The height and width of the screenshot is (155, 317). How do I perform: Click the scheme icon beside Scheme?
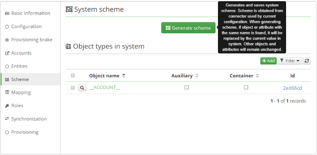click(7, 79)
